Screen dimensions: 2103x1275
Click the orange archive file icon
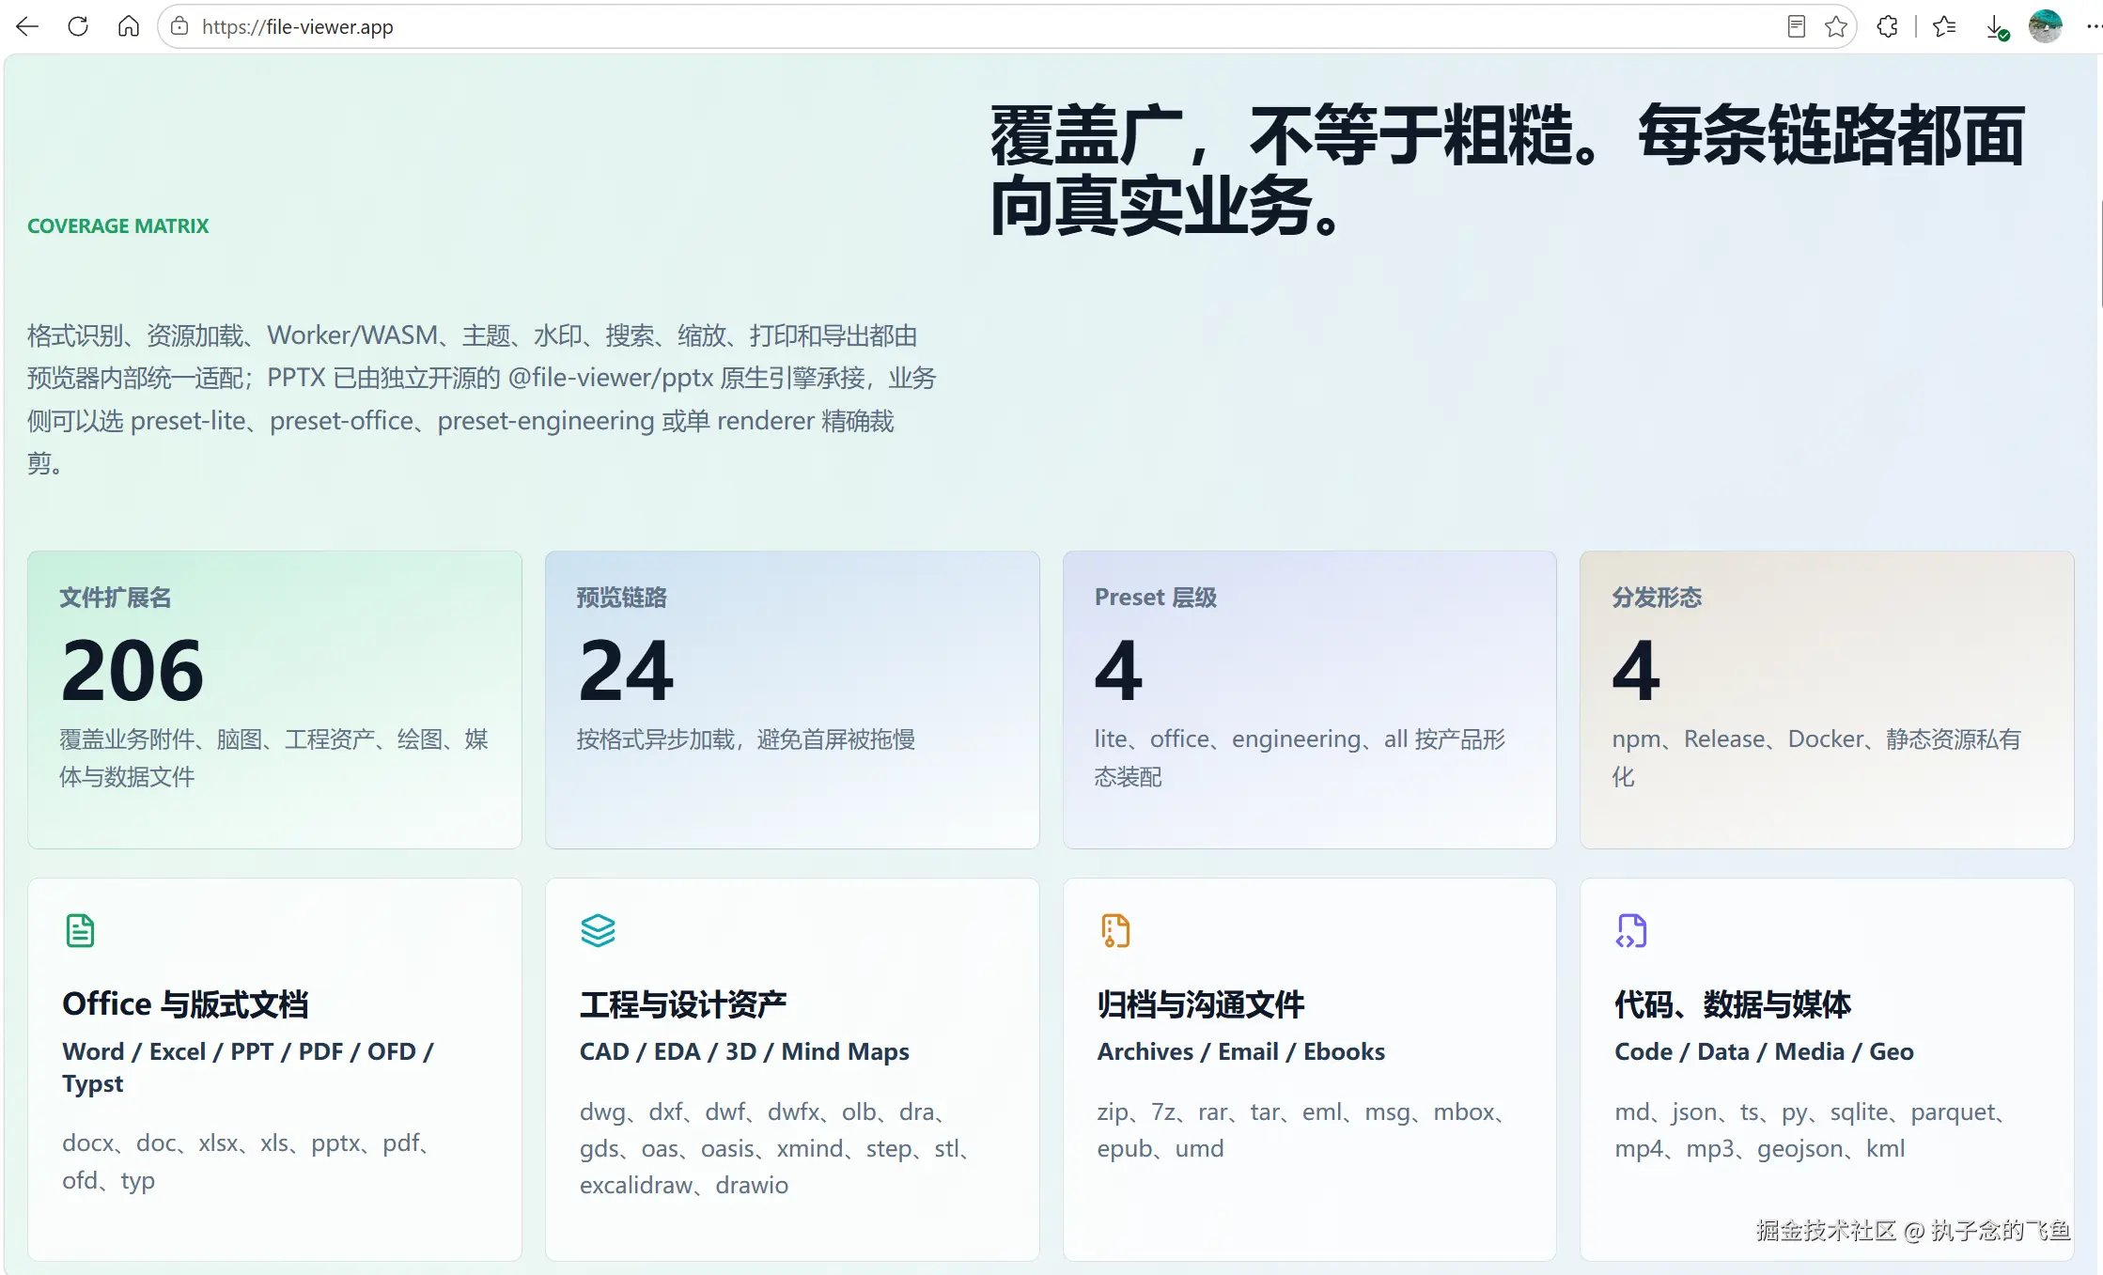pos(1115,930)
